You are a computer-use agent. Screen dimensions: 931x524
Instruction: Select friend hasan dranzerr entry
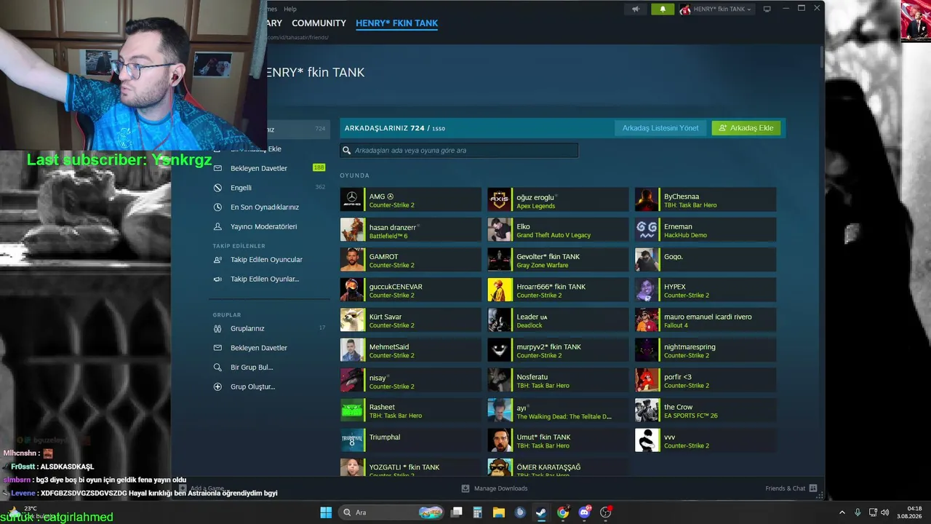coord(411,230)
